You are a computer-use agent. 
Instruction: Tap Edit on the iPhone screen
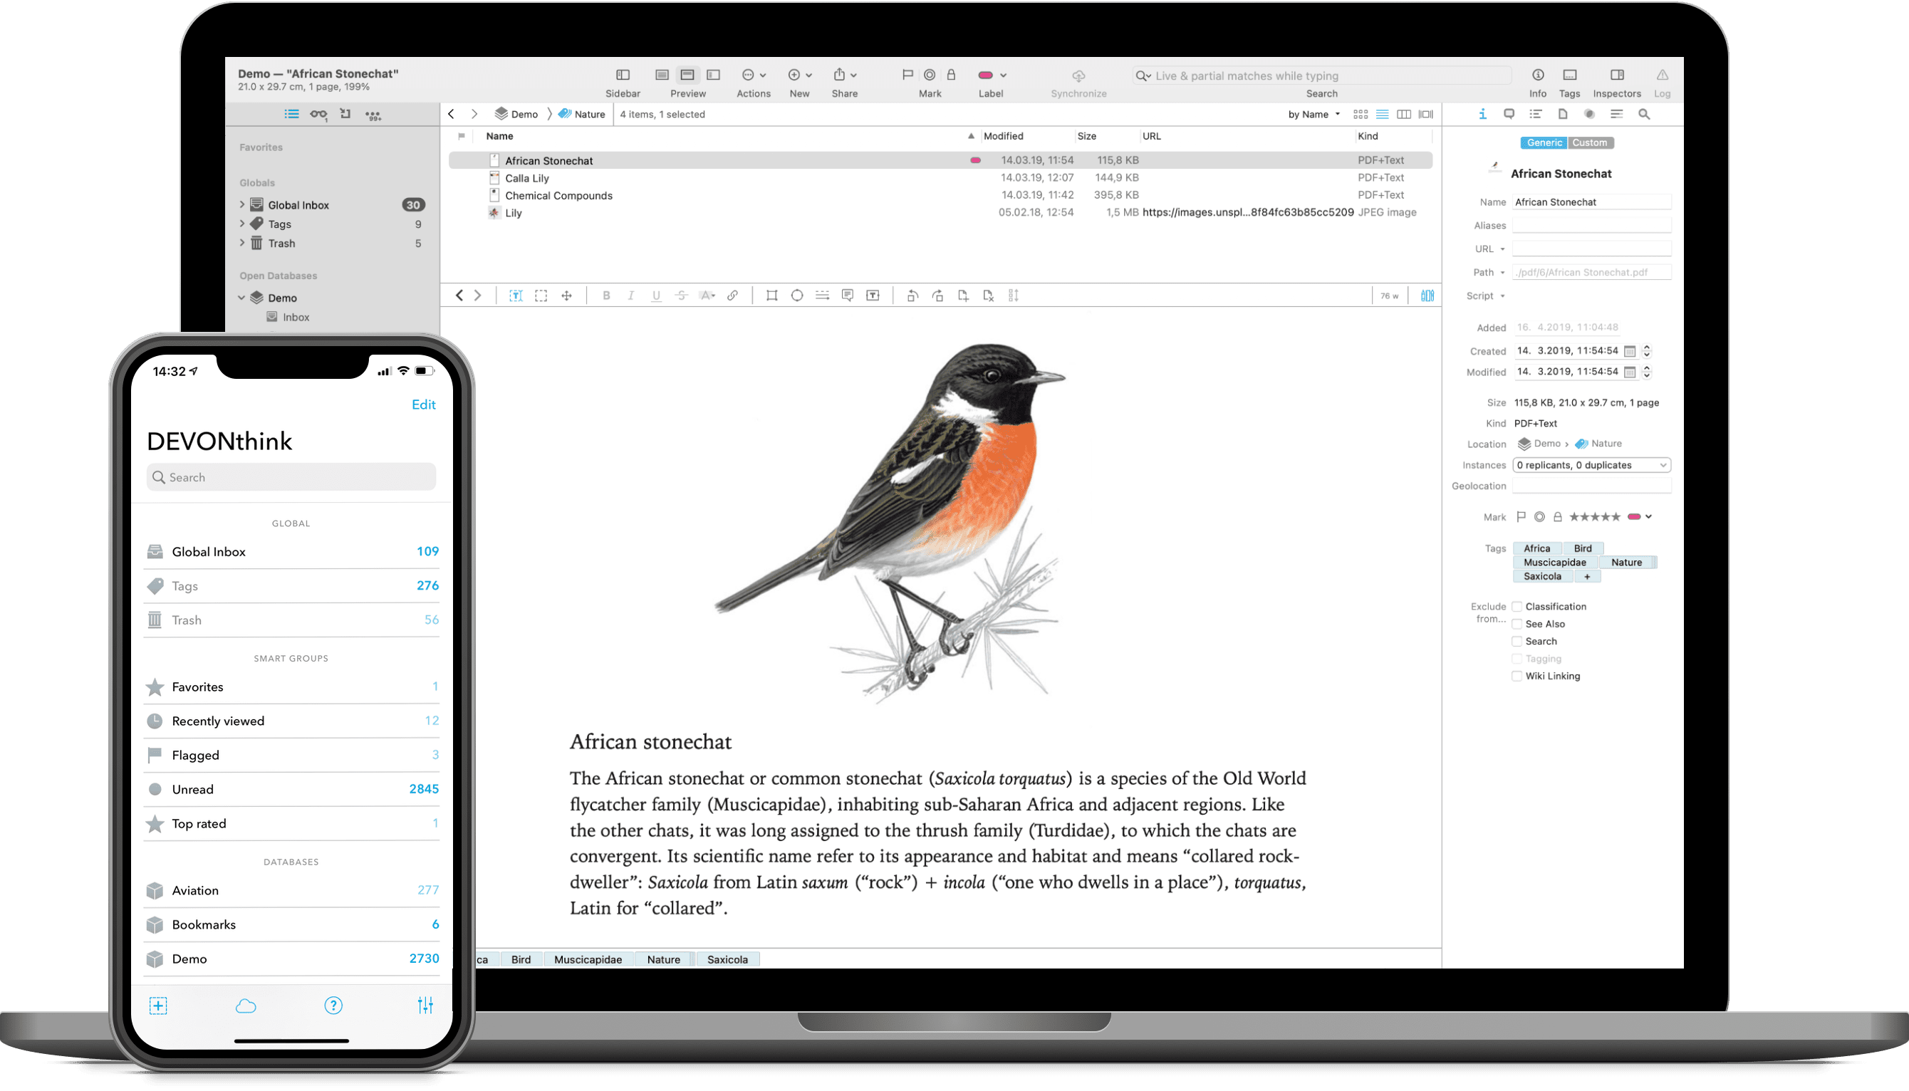click(422, 404)
